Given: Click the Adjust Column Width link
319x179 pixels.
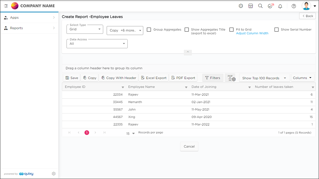Looking at the screenshot, I should tap(252, 33).
